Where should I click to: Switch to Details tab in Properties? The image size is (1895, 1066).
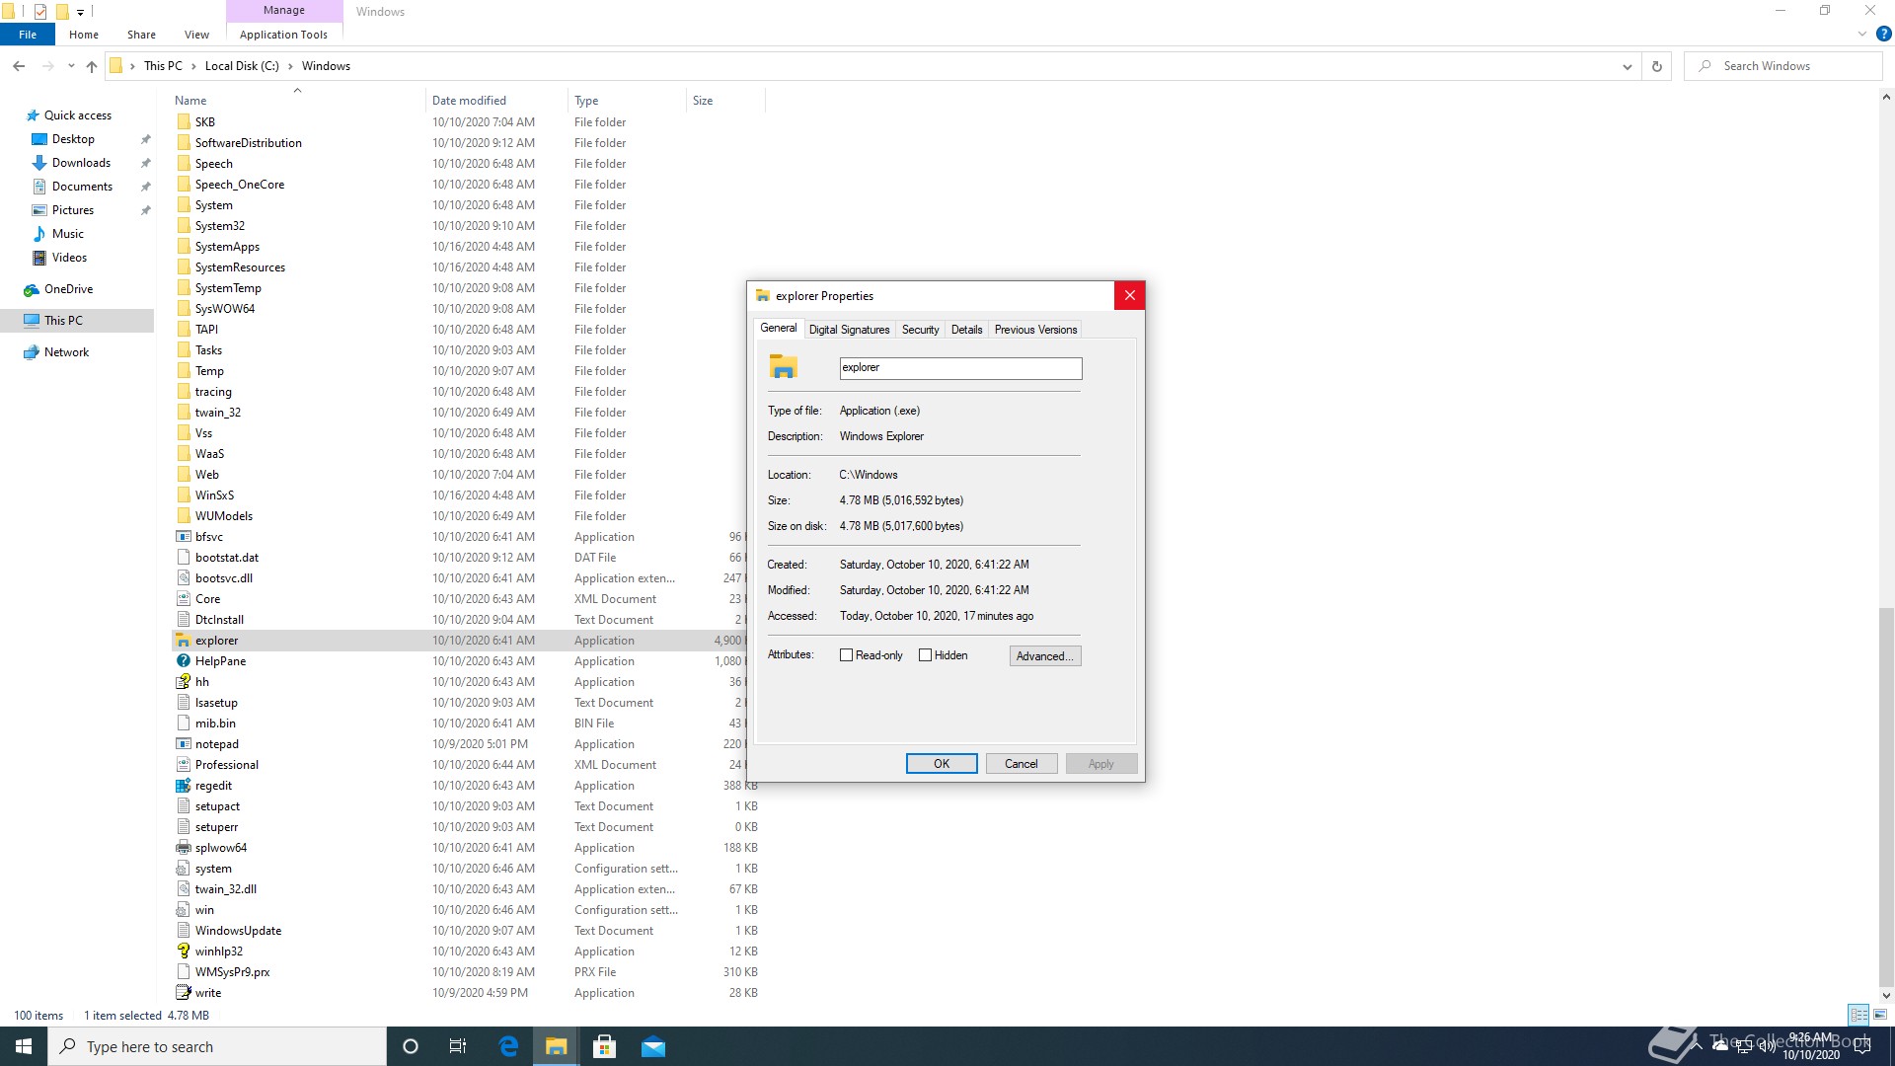coord(966,330)
